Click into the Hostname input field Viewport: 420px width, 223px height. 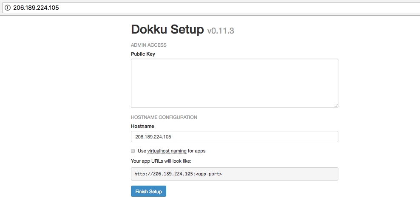click(x=234, y=137)
